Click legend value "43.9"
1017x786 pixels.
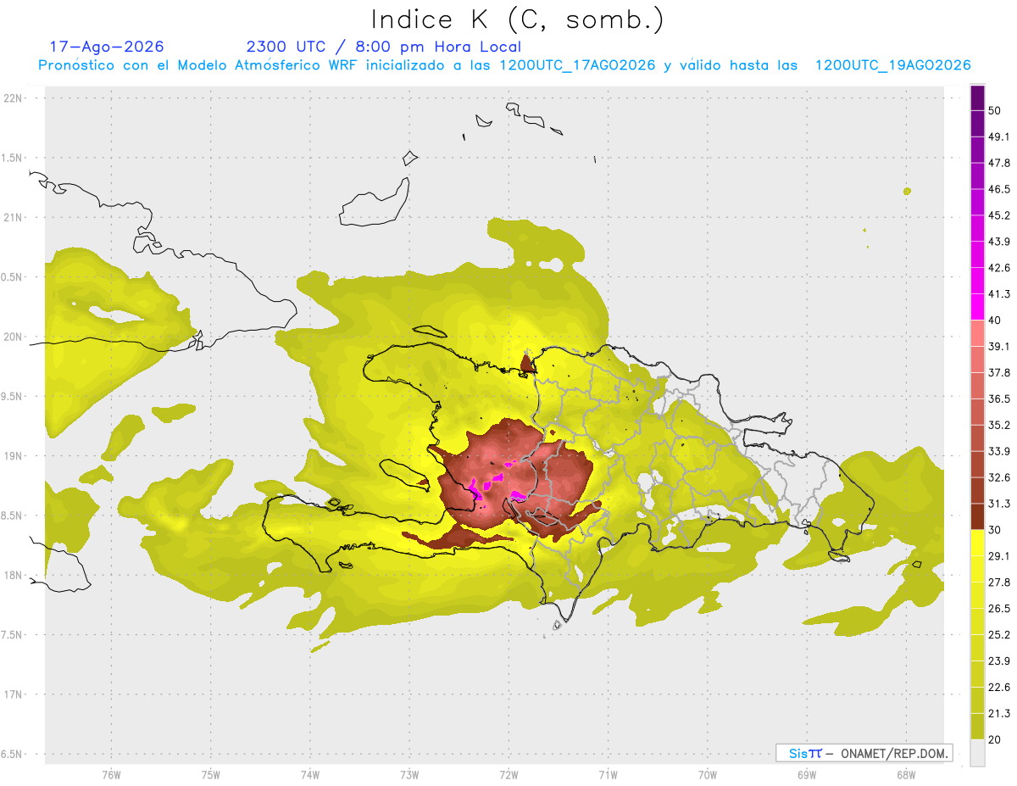998,242
